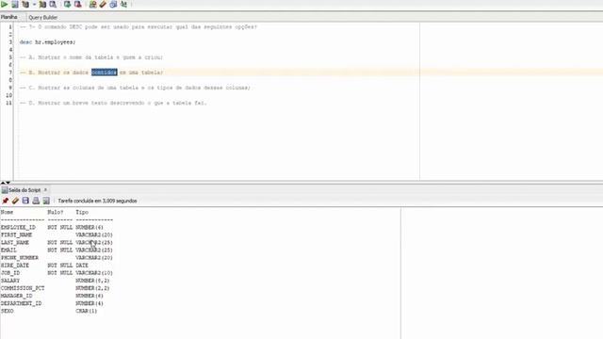Click the option A comment on line 5

pos(91,57)
